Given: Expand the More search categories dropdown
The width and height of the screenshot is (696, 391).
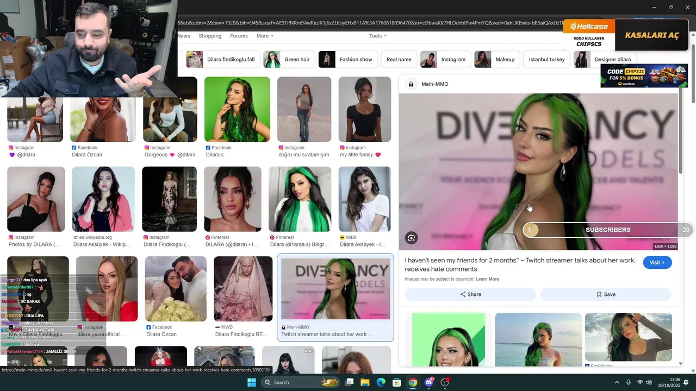Looking at the screenshot, I should tap(265, 36).
